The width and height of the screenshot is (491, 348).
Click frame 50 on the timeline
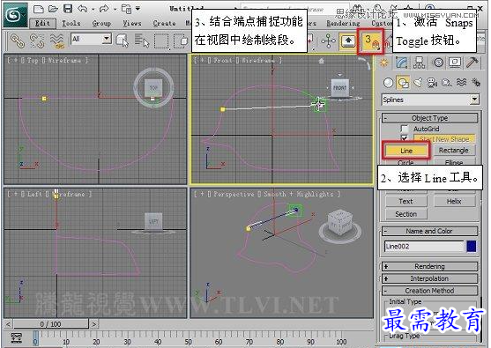click(188, 341)
